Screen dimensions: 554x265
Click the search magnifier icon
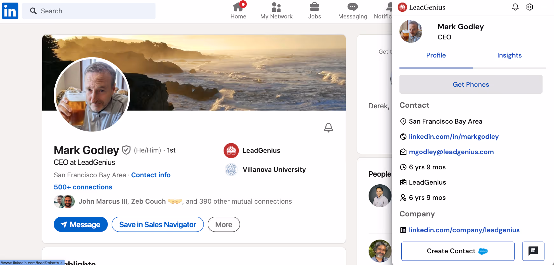33,11
